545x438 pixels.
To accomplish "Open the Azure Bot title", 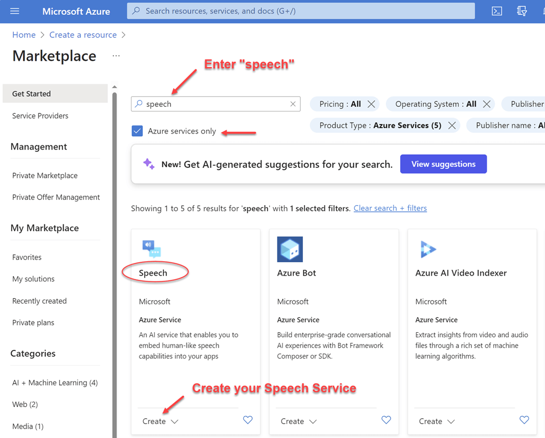I will pos(297,273).
